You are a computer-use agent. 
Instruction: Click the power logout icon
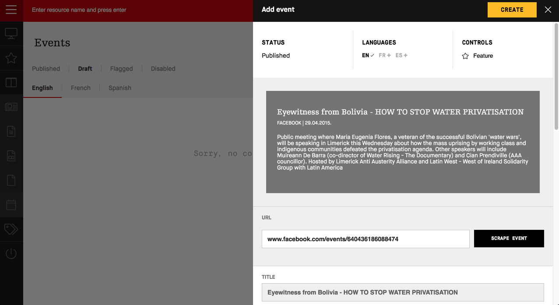click(11, 253)
